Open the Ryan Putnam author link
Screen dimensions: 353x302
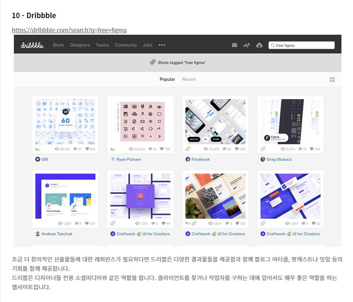point(129,159)
